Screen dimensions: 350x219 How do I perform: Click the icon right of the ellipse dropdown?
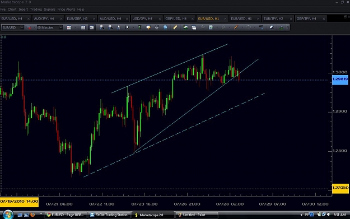tap(261, 27)
